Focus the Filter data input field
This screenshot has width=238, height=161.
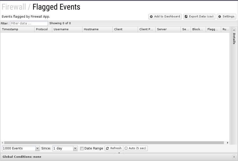(x=29, y=23)
